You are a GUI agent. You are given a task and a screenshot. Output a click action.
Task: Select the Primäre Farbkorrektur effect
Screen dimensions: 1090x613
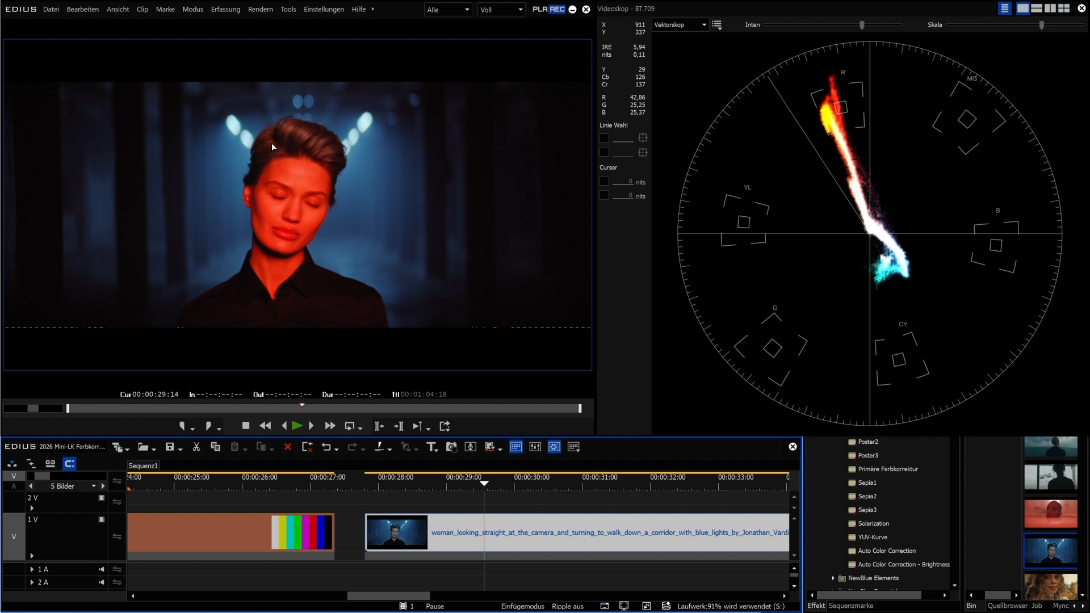tap(887, 469)
